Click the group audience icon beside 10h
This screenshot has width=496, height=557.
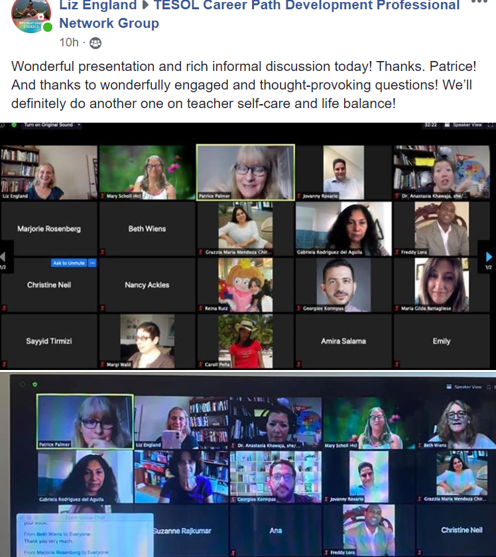click(x=95, y=43)
